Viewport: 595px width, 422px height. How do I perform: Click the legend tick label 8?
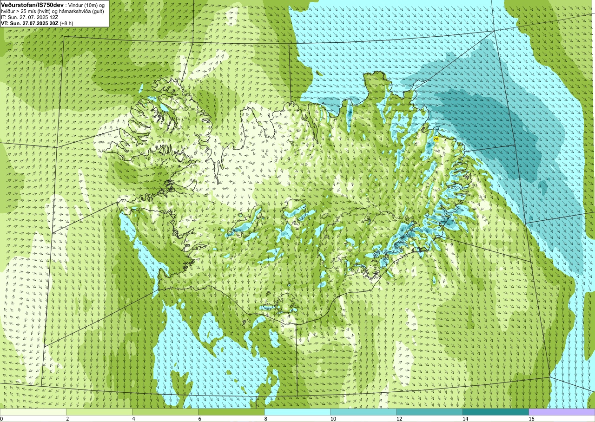coord(266,419)
